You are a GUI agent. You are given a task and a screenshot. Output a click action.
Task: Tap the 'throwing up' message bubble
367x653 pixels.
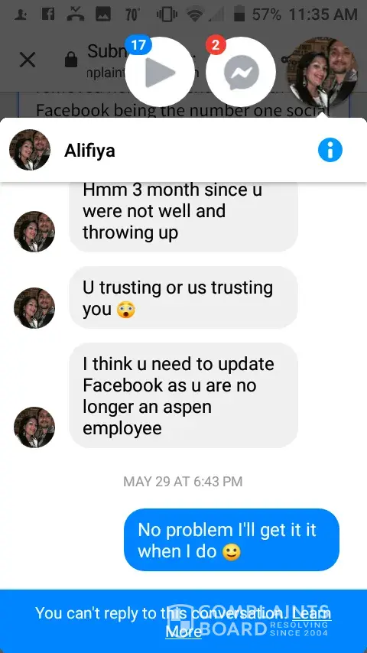click(x=183, y=213)
